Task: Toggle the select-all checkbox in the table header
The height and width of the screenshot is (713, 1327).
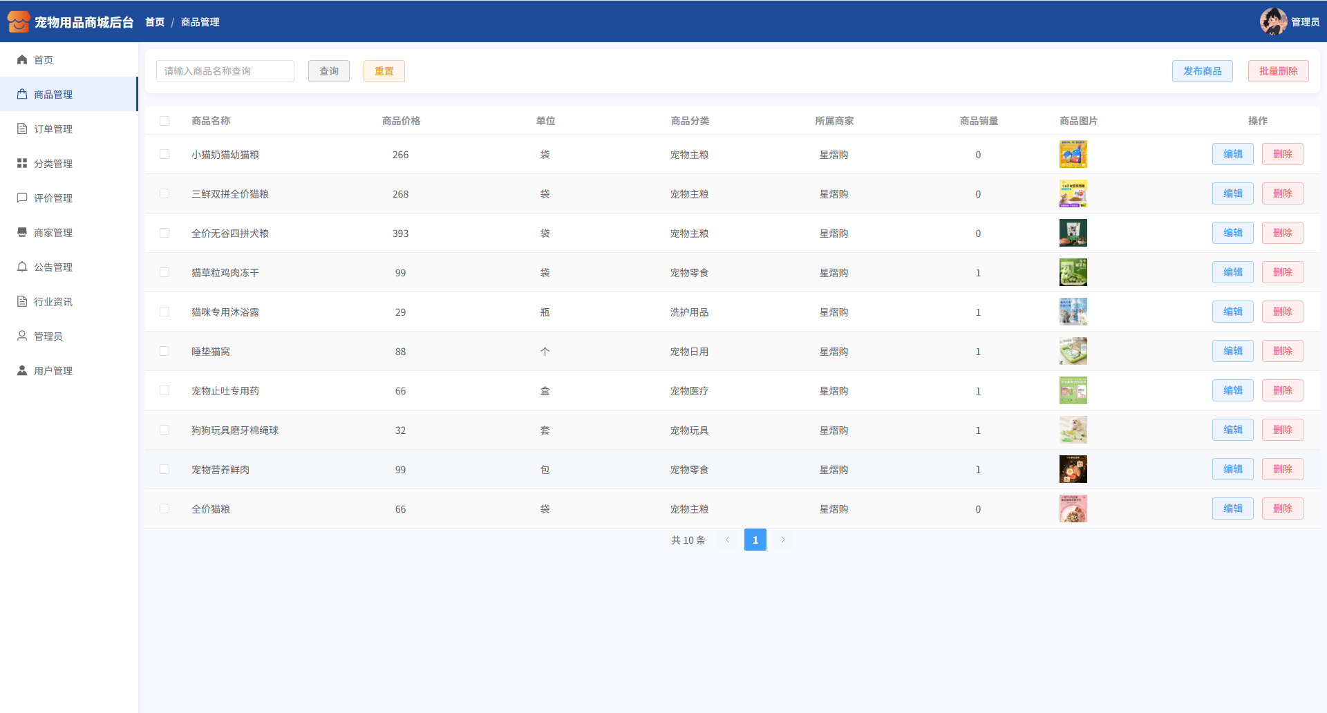Action: 164,121
